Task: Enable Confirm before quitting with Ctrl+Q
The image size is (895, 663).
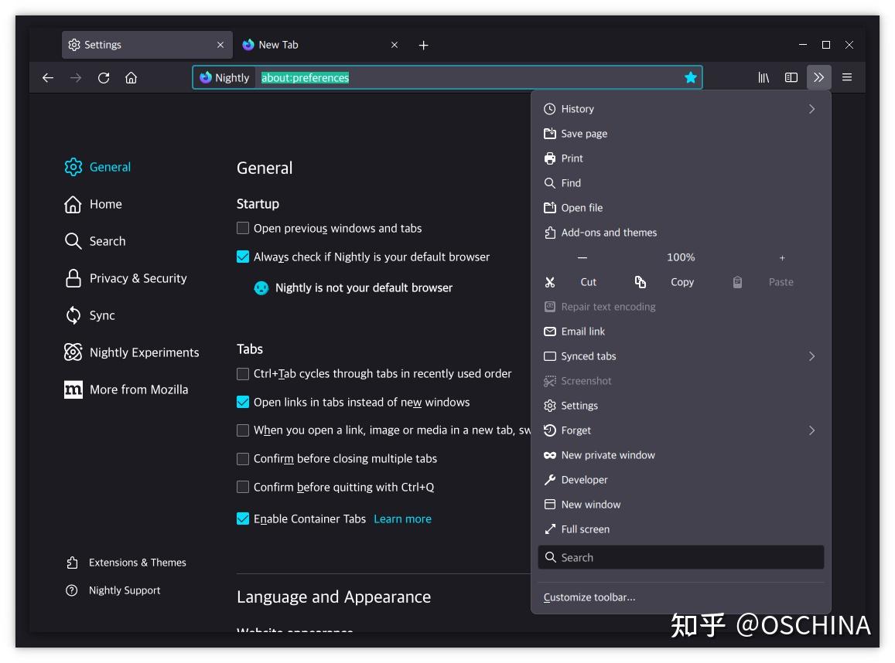Action: [x=243, y=487]
